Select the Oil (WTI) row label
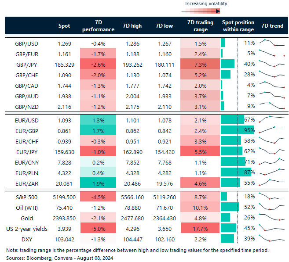The width and height of the screenshot is (289, 262). 27,208
